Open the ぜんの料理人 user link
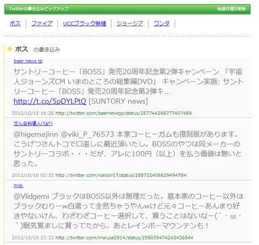 pos(33,124)
